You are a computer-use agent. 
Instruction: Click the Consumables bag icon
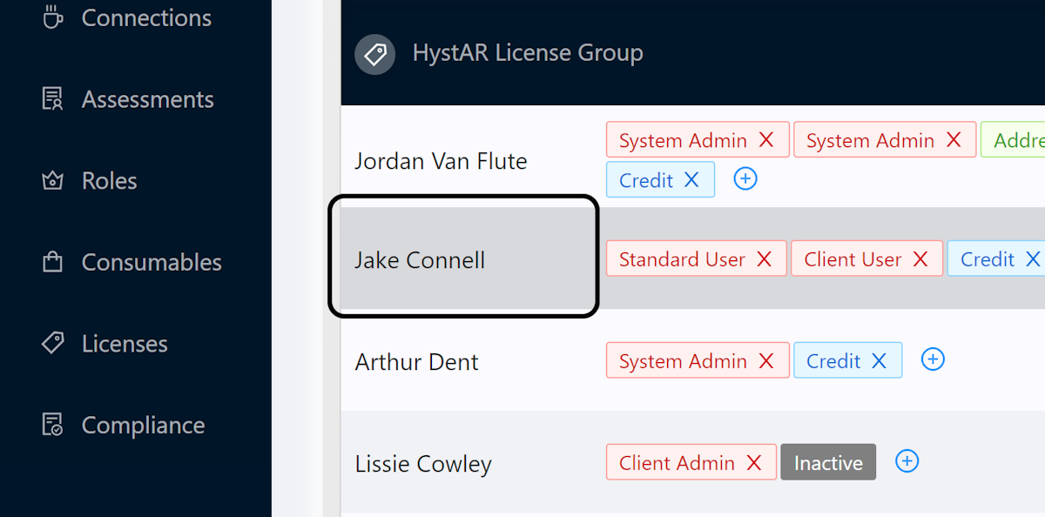pos(53,261)
